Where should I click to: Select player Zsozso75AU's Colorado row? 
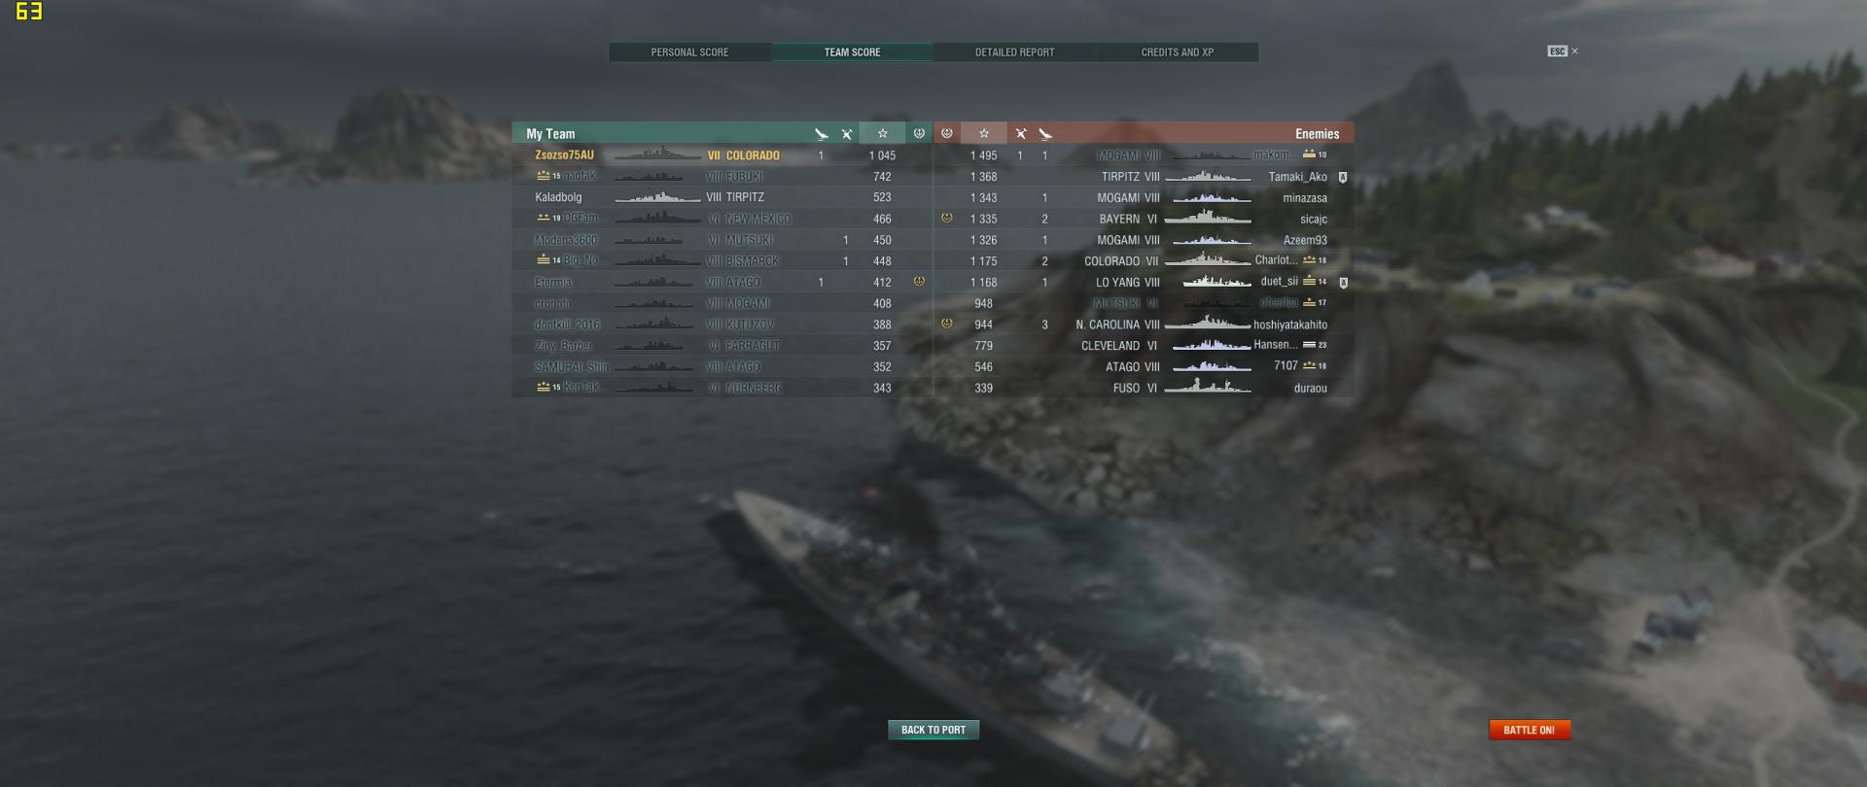click(722, 155)
